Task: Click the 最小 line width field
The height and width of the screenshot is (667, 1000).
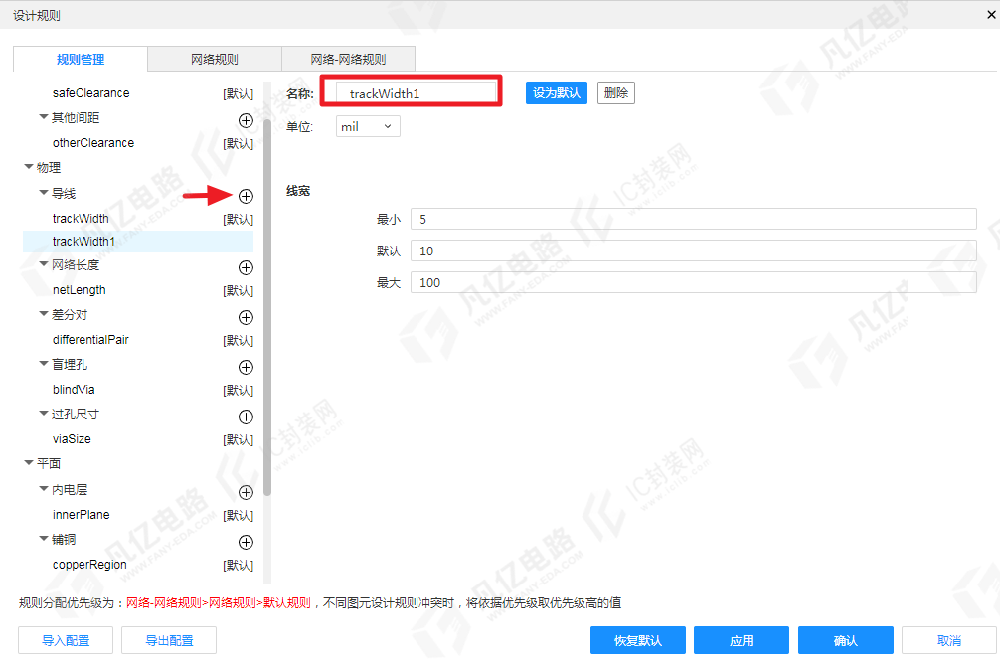Action: coord(694,219)
